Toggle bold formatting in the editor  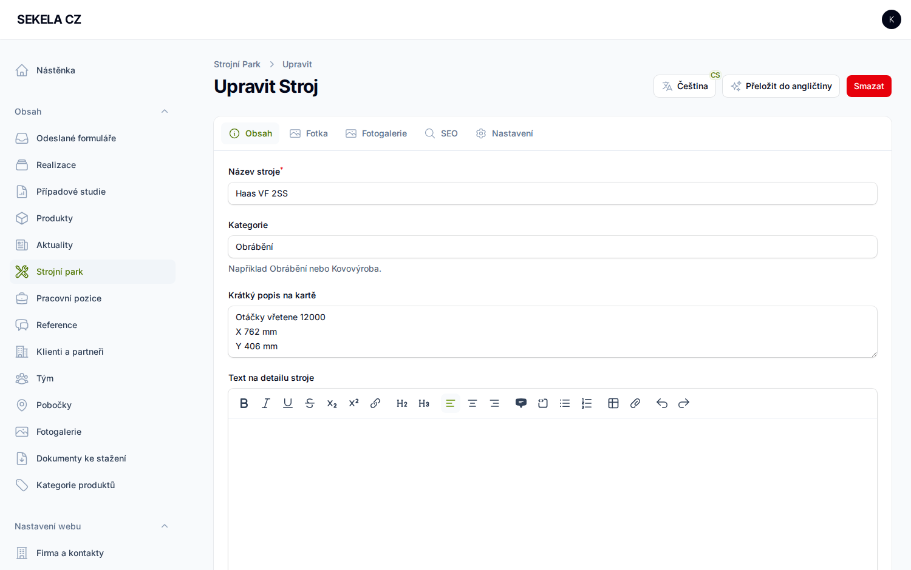tap(244, 403)
